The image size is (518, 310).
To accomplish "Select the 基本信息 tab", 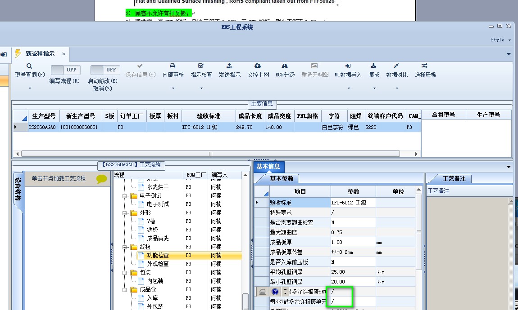I will coord(268,167).
